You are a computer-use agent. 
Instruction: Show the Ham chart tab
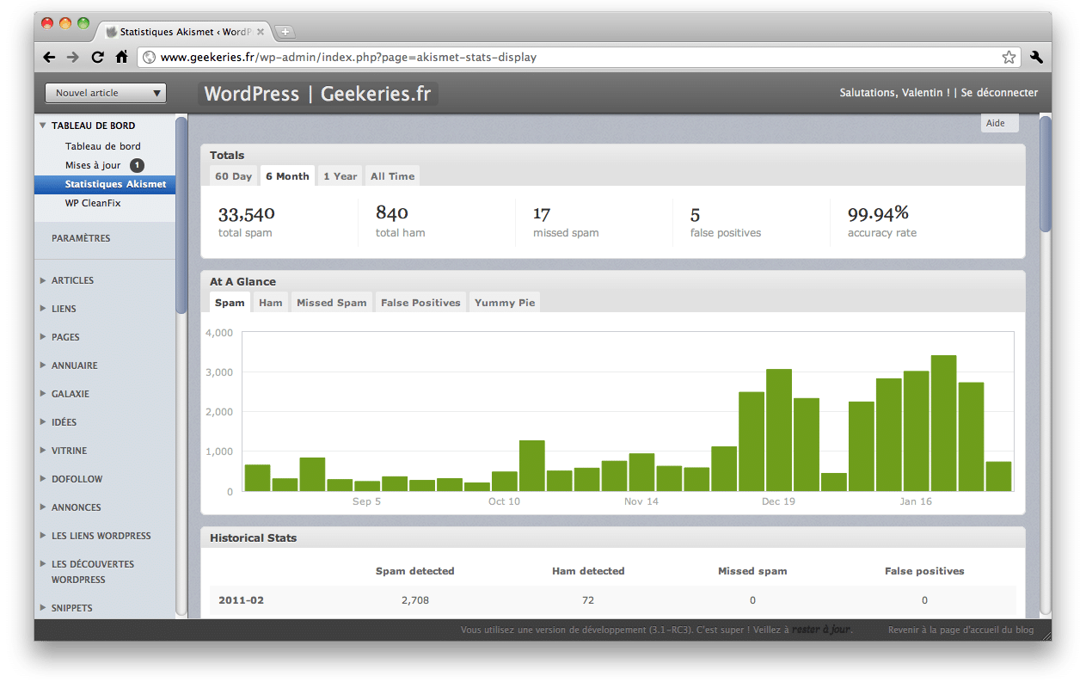[271, 303]
